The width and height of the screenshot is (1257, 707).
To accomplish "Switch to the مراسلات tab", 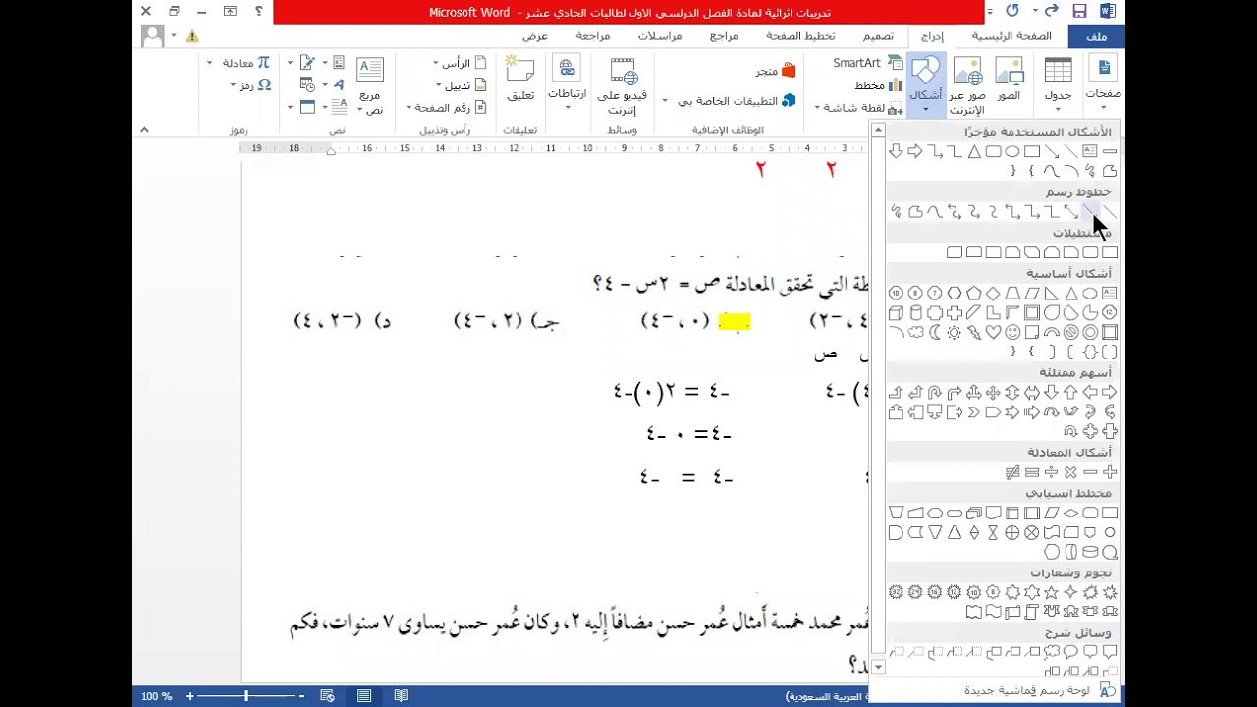I will click(x=660, y=36).
